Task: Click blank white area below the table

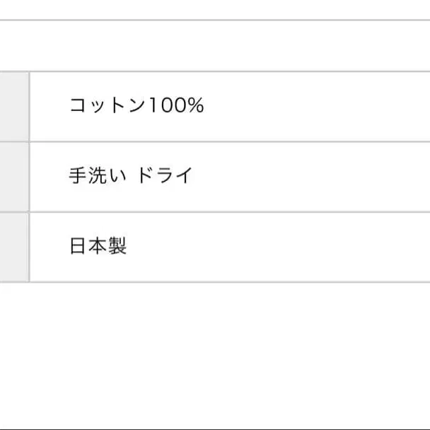Action: (212, 354)
